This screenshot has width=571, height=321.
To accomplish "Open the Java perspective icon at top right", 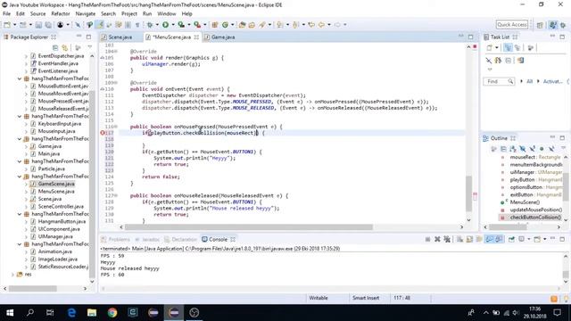I will (x=553, y=25).
